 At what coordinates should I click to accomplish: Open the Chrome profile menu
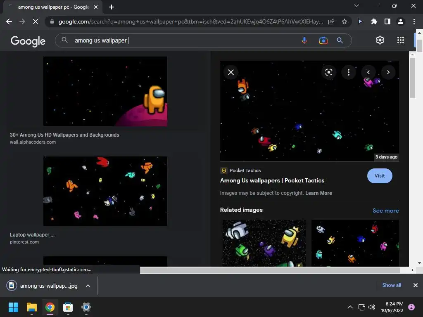401,21
